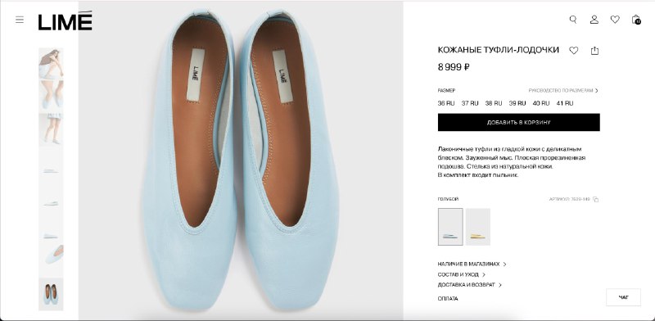Share product via share icon
655x321 pixels.
594,51
